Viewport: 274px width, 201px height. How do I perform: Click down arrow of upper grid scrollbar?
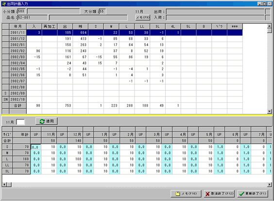pyautogui.click(x=270, y=111)
